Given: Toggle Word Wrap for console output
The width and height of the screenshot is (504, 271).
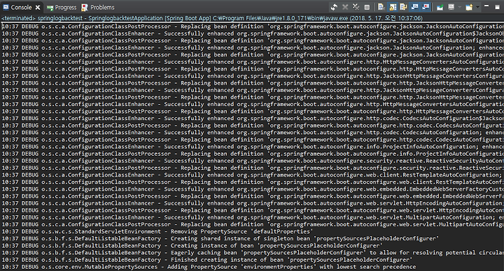Looking at the screenshot, I should 403,7.
